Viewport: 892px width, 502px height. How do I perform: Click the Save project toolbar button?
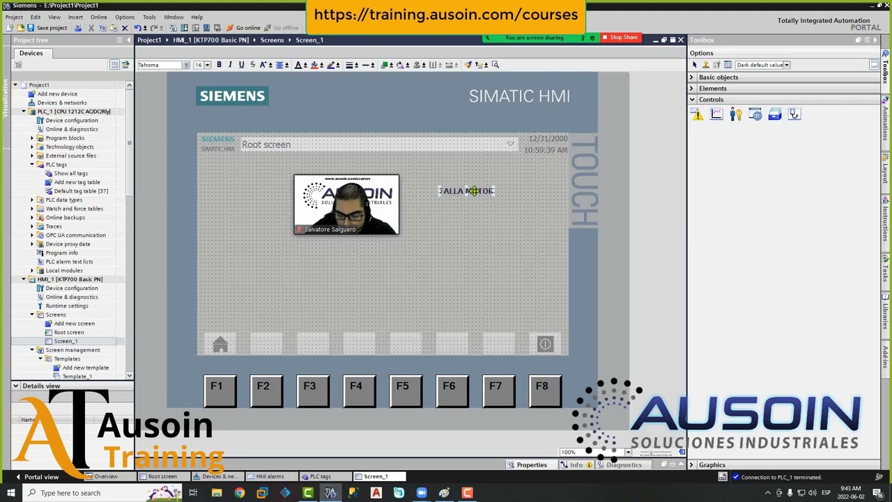coord(47,28)
